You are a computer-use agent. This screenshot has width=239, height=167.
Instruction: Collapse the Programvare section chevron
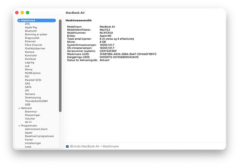tap(20, 126)
